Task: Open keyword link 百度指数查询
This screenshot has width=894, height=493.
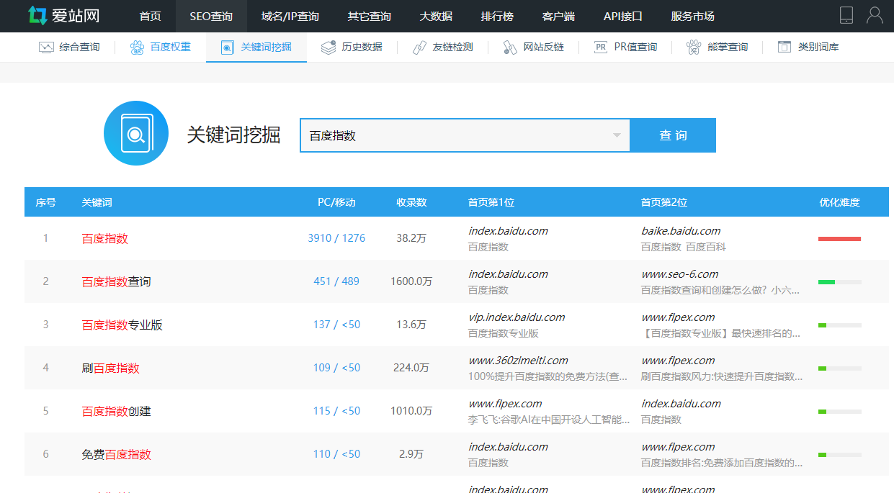Action: pos(117,281)
